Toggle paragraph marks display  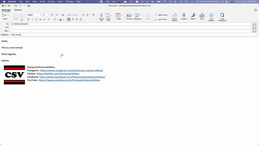tap(93, 15)
